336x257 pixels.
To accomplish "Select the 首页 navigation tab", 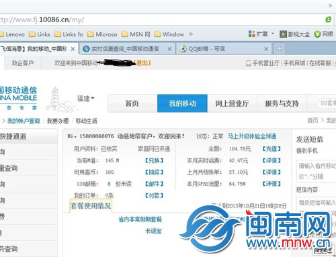I will [132, 103].
